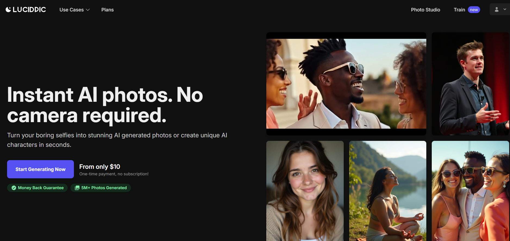
Task: Open the photo of man wearing white sunglasses
Action: tap(346, 84)
